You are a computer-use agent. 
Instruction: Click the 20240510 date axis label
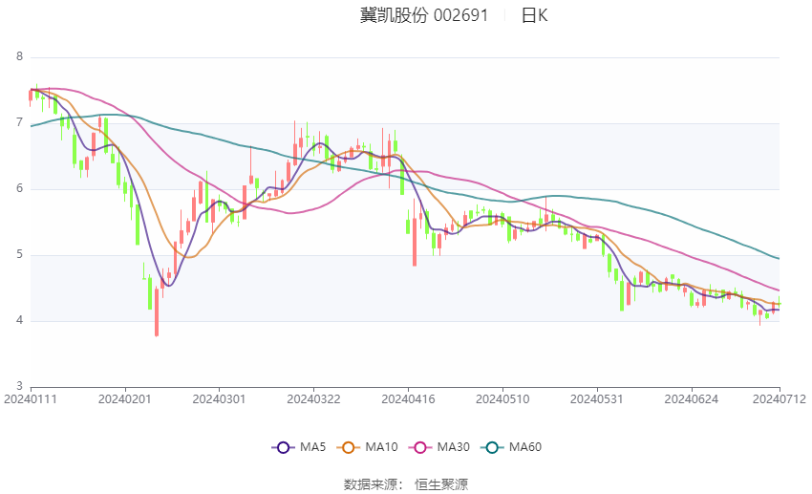[502, 399]
